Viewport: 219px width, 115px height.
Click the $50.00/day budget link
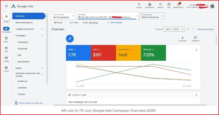(x=93, y=22)
